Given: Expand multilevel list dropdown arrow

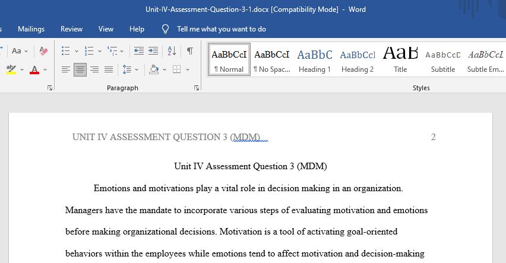Looking at the screenshot, I should pyautogui.click(x=122, y=51).
